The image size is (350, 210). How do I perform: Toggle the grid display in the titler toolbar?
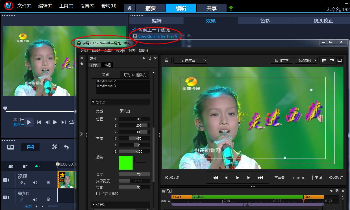(324, 60)
